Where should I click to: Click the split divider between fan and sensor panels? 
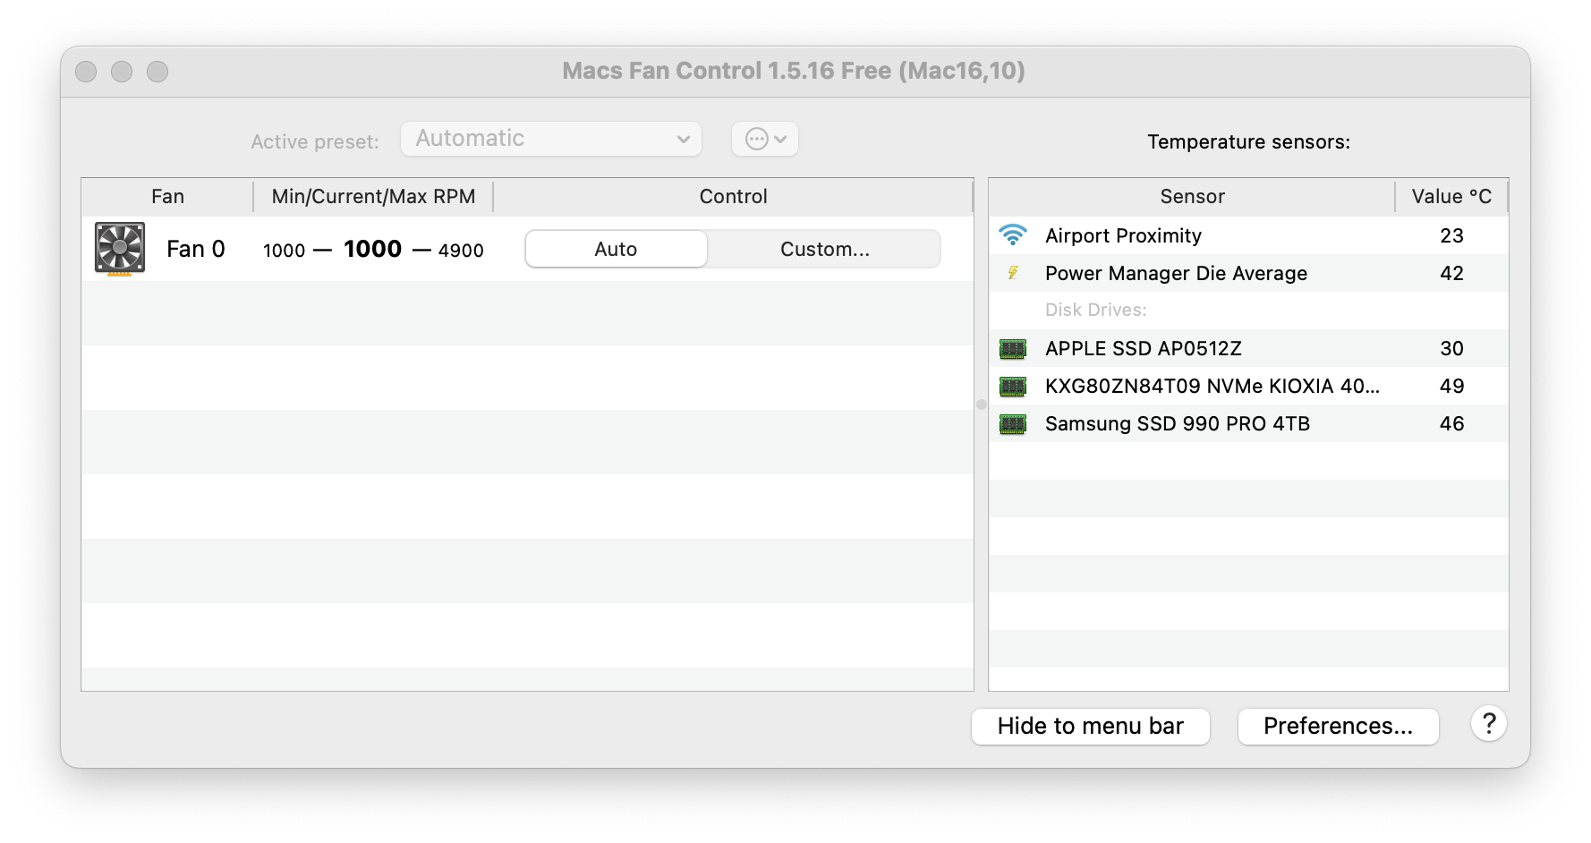coord(981,404)
